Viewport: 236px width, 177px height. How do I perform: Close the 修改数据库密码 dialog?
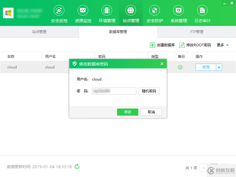coord(162,64)
